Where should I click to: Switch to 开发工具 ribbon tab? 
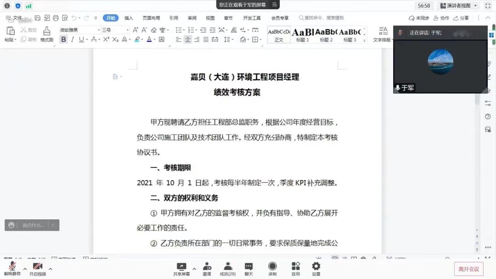[x=252, y=18]
